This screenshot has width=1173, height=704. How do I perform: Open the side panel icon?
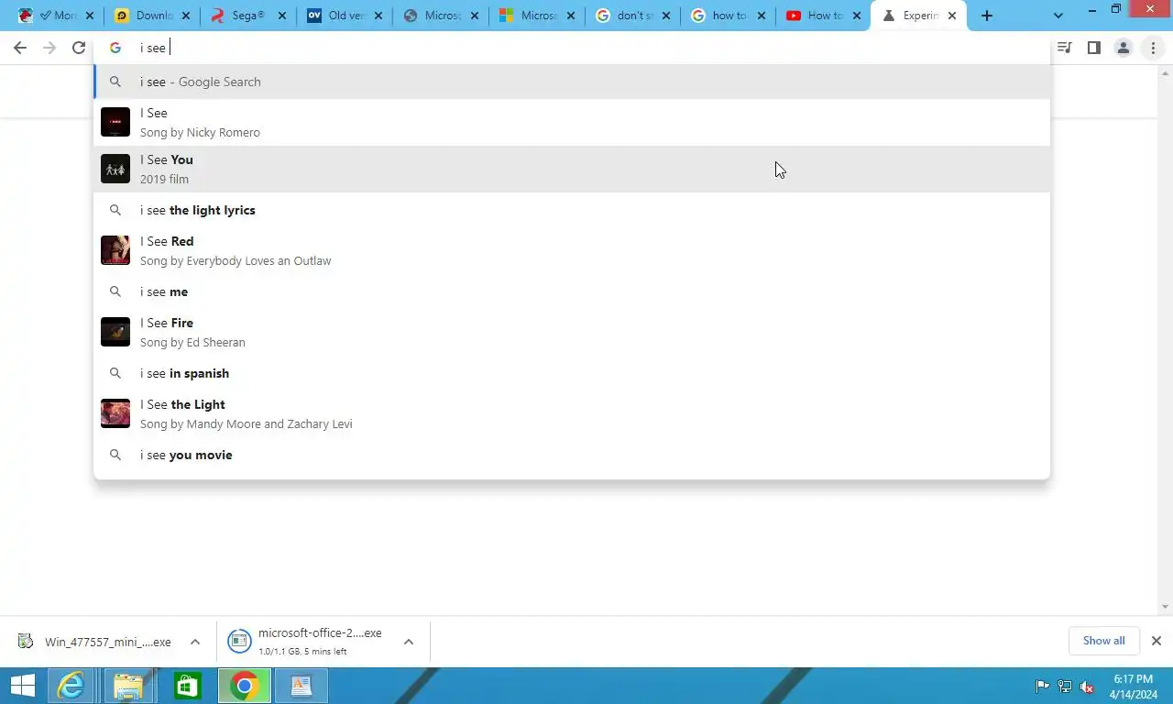(1093, 48)
